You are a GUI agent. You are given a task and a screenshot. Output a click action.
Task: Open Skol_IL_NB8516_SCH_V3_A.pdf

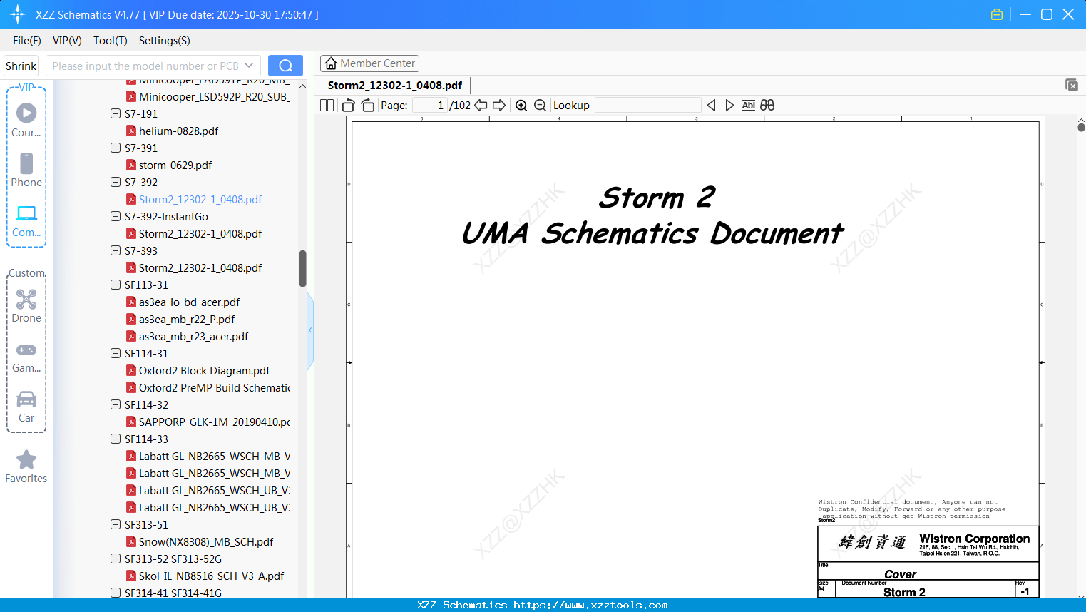tap(211, 576)
